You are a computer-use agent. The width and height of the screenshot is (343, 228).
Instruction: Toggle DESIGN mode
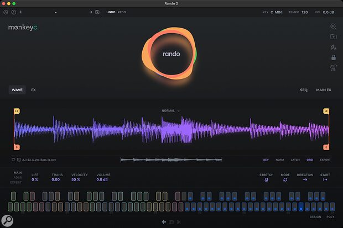[315, 217]
